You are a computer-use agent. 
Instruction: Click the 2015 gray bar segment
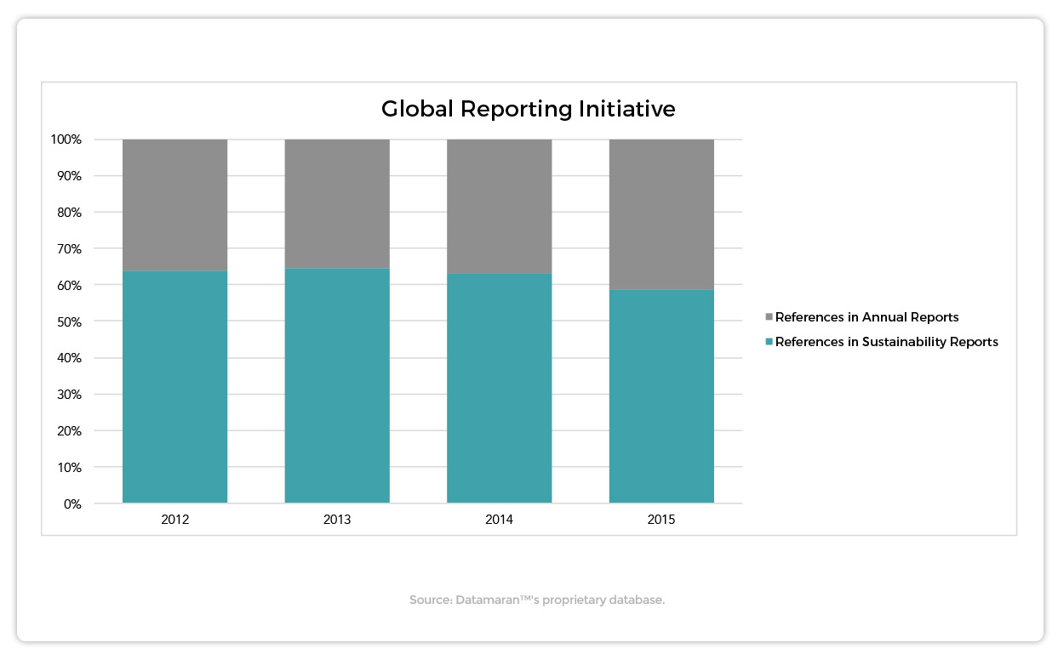tap(661, 214)
